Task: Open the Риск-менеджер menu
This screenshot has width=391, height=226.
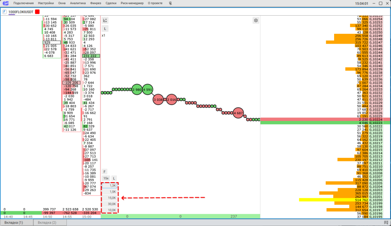Action: click(x=132, y=3)
